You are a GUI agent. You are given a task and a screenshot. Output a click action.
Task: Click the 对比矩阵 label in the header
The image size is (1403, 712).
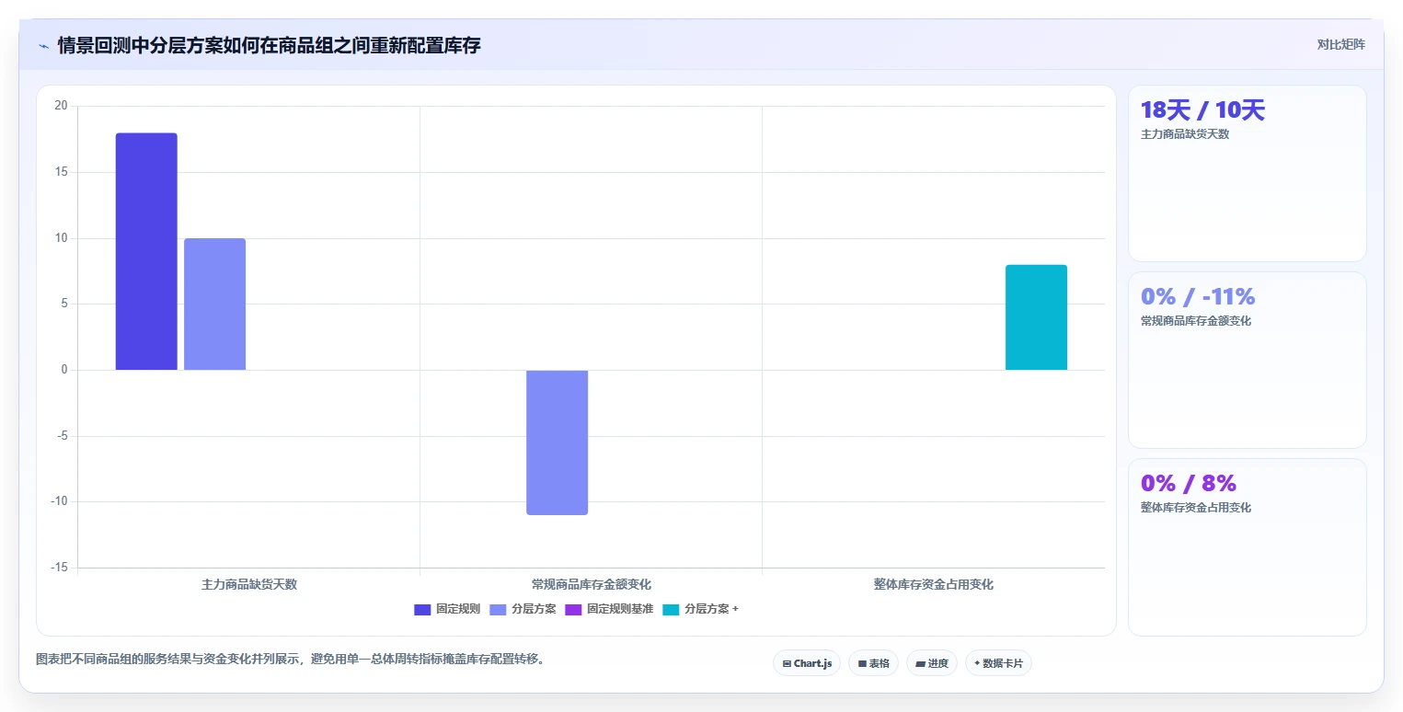pos(1340,44)
